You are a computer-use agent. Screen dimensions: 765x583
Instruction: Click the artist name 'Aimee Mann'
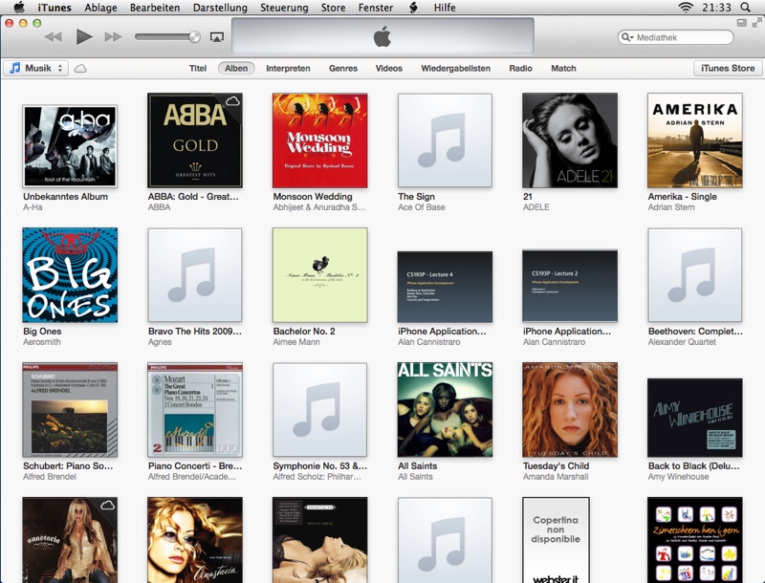click(296, 342)
